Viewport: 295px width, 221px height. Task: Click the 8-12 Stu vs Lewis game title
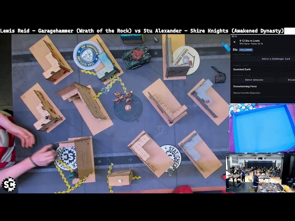pyautogui.click(x=250, y=41)
